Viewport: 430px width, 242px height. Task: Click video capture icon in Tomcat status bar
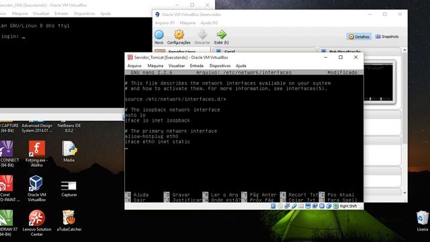coord(315,206)
